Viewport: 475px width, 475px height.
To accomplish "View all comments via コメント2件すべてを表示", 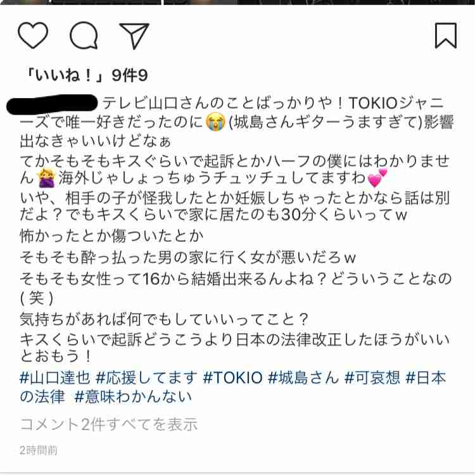I will pyautogui.click(x=109, y=424).
